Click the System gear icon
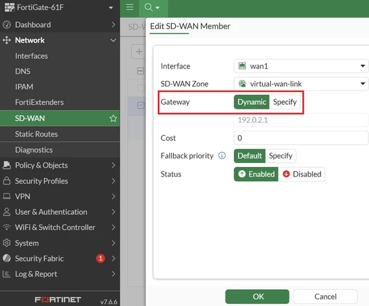The image size is (369, 306). point(7,243)
